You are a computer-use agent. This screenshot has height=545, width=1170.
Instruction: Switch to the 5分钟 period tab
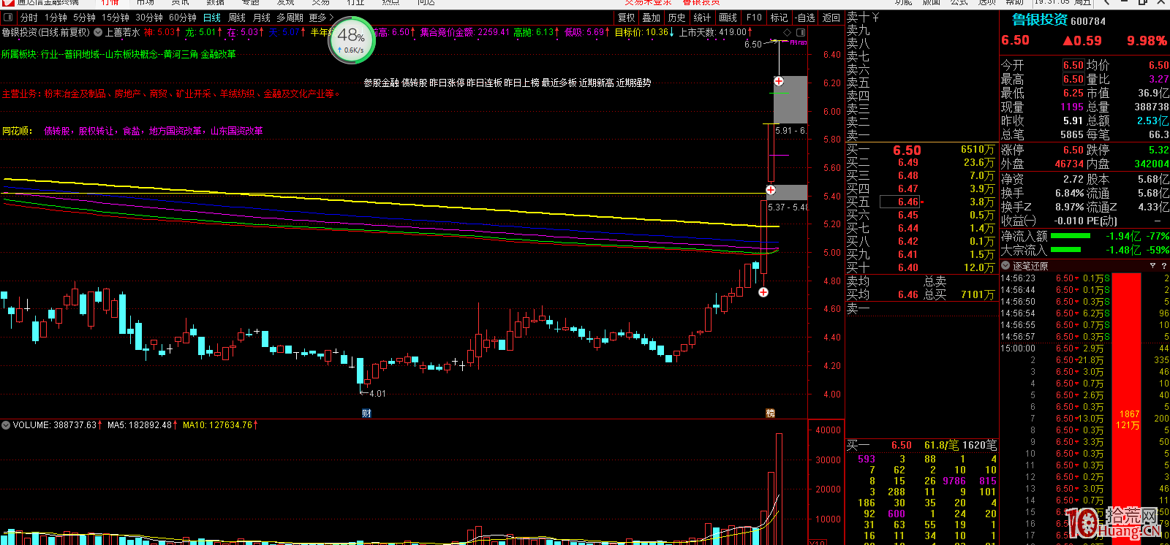pyautogui.click(x=84, y=18)
